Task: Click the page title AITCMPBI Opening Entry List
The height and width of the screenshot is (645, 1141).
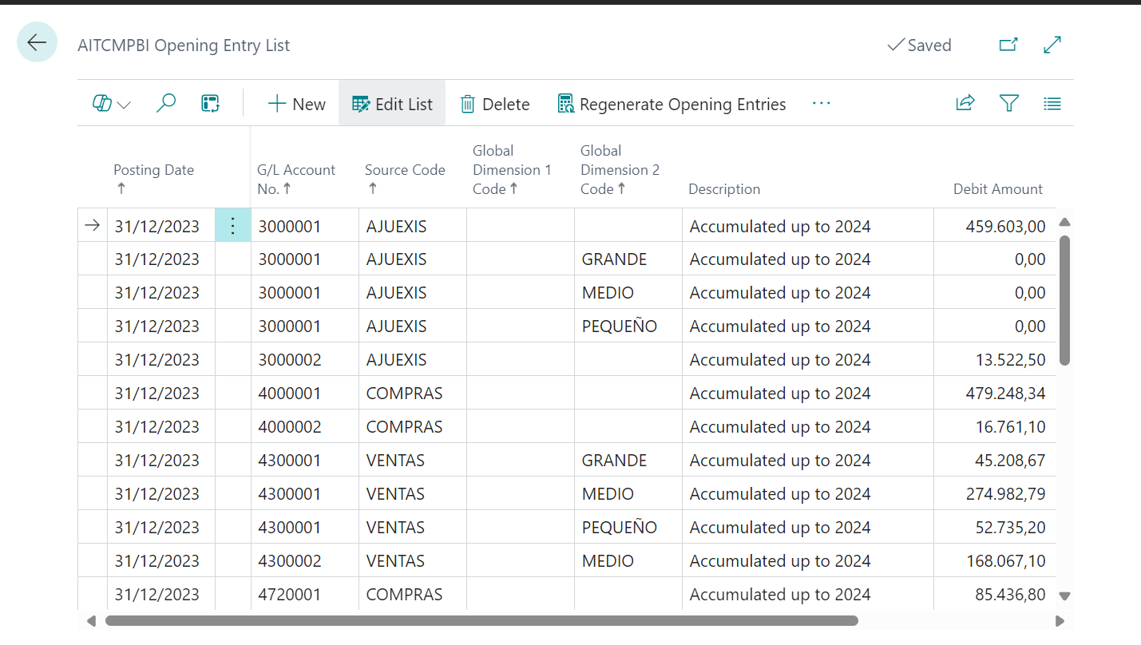Action: (x=184, y=46)
